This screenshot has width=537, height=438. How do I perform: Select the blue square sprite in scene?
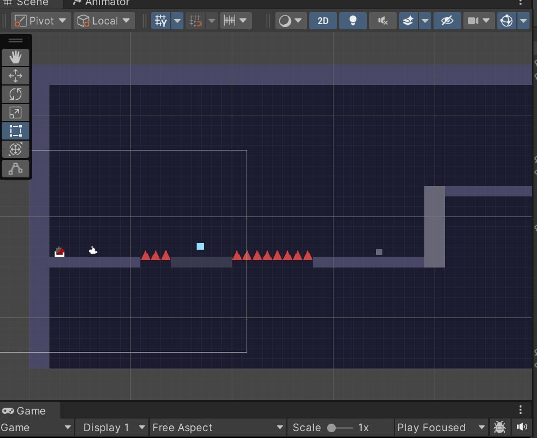200,246
